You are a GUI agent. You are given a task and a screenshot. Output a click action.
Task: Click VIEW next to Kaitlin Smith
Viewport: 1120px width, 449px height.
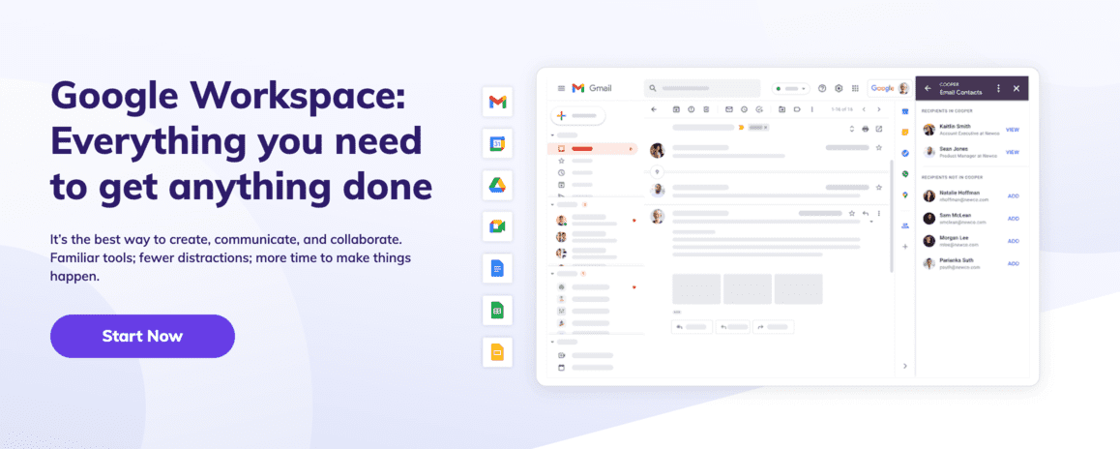pyautogui.click(x=1012, y=130)
